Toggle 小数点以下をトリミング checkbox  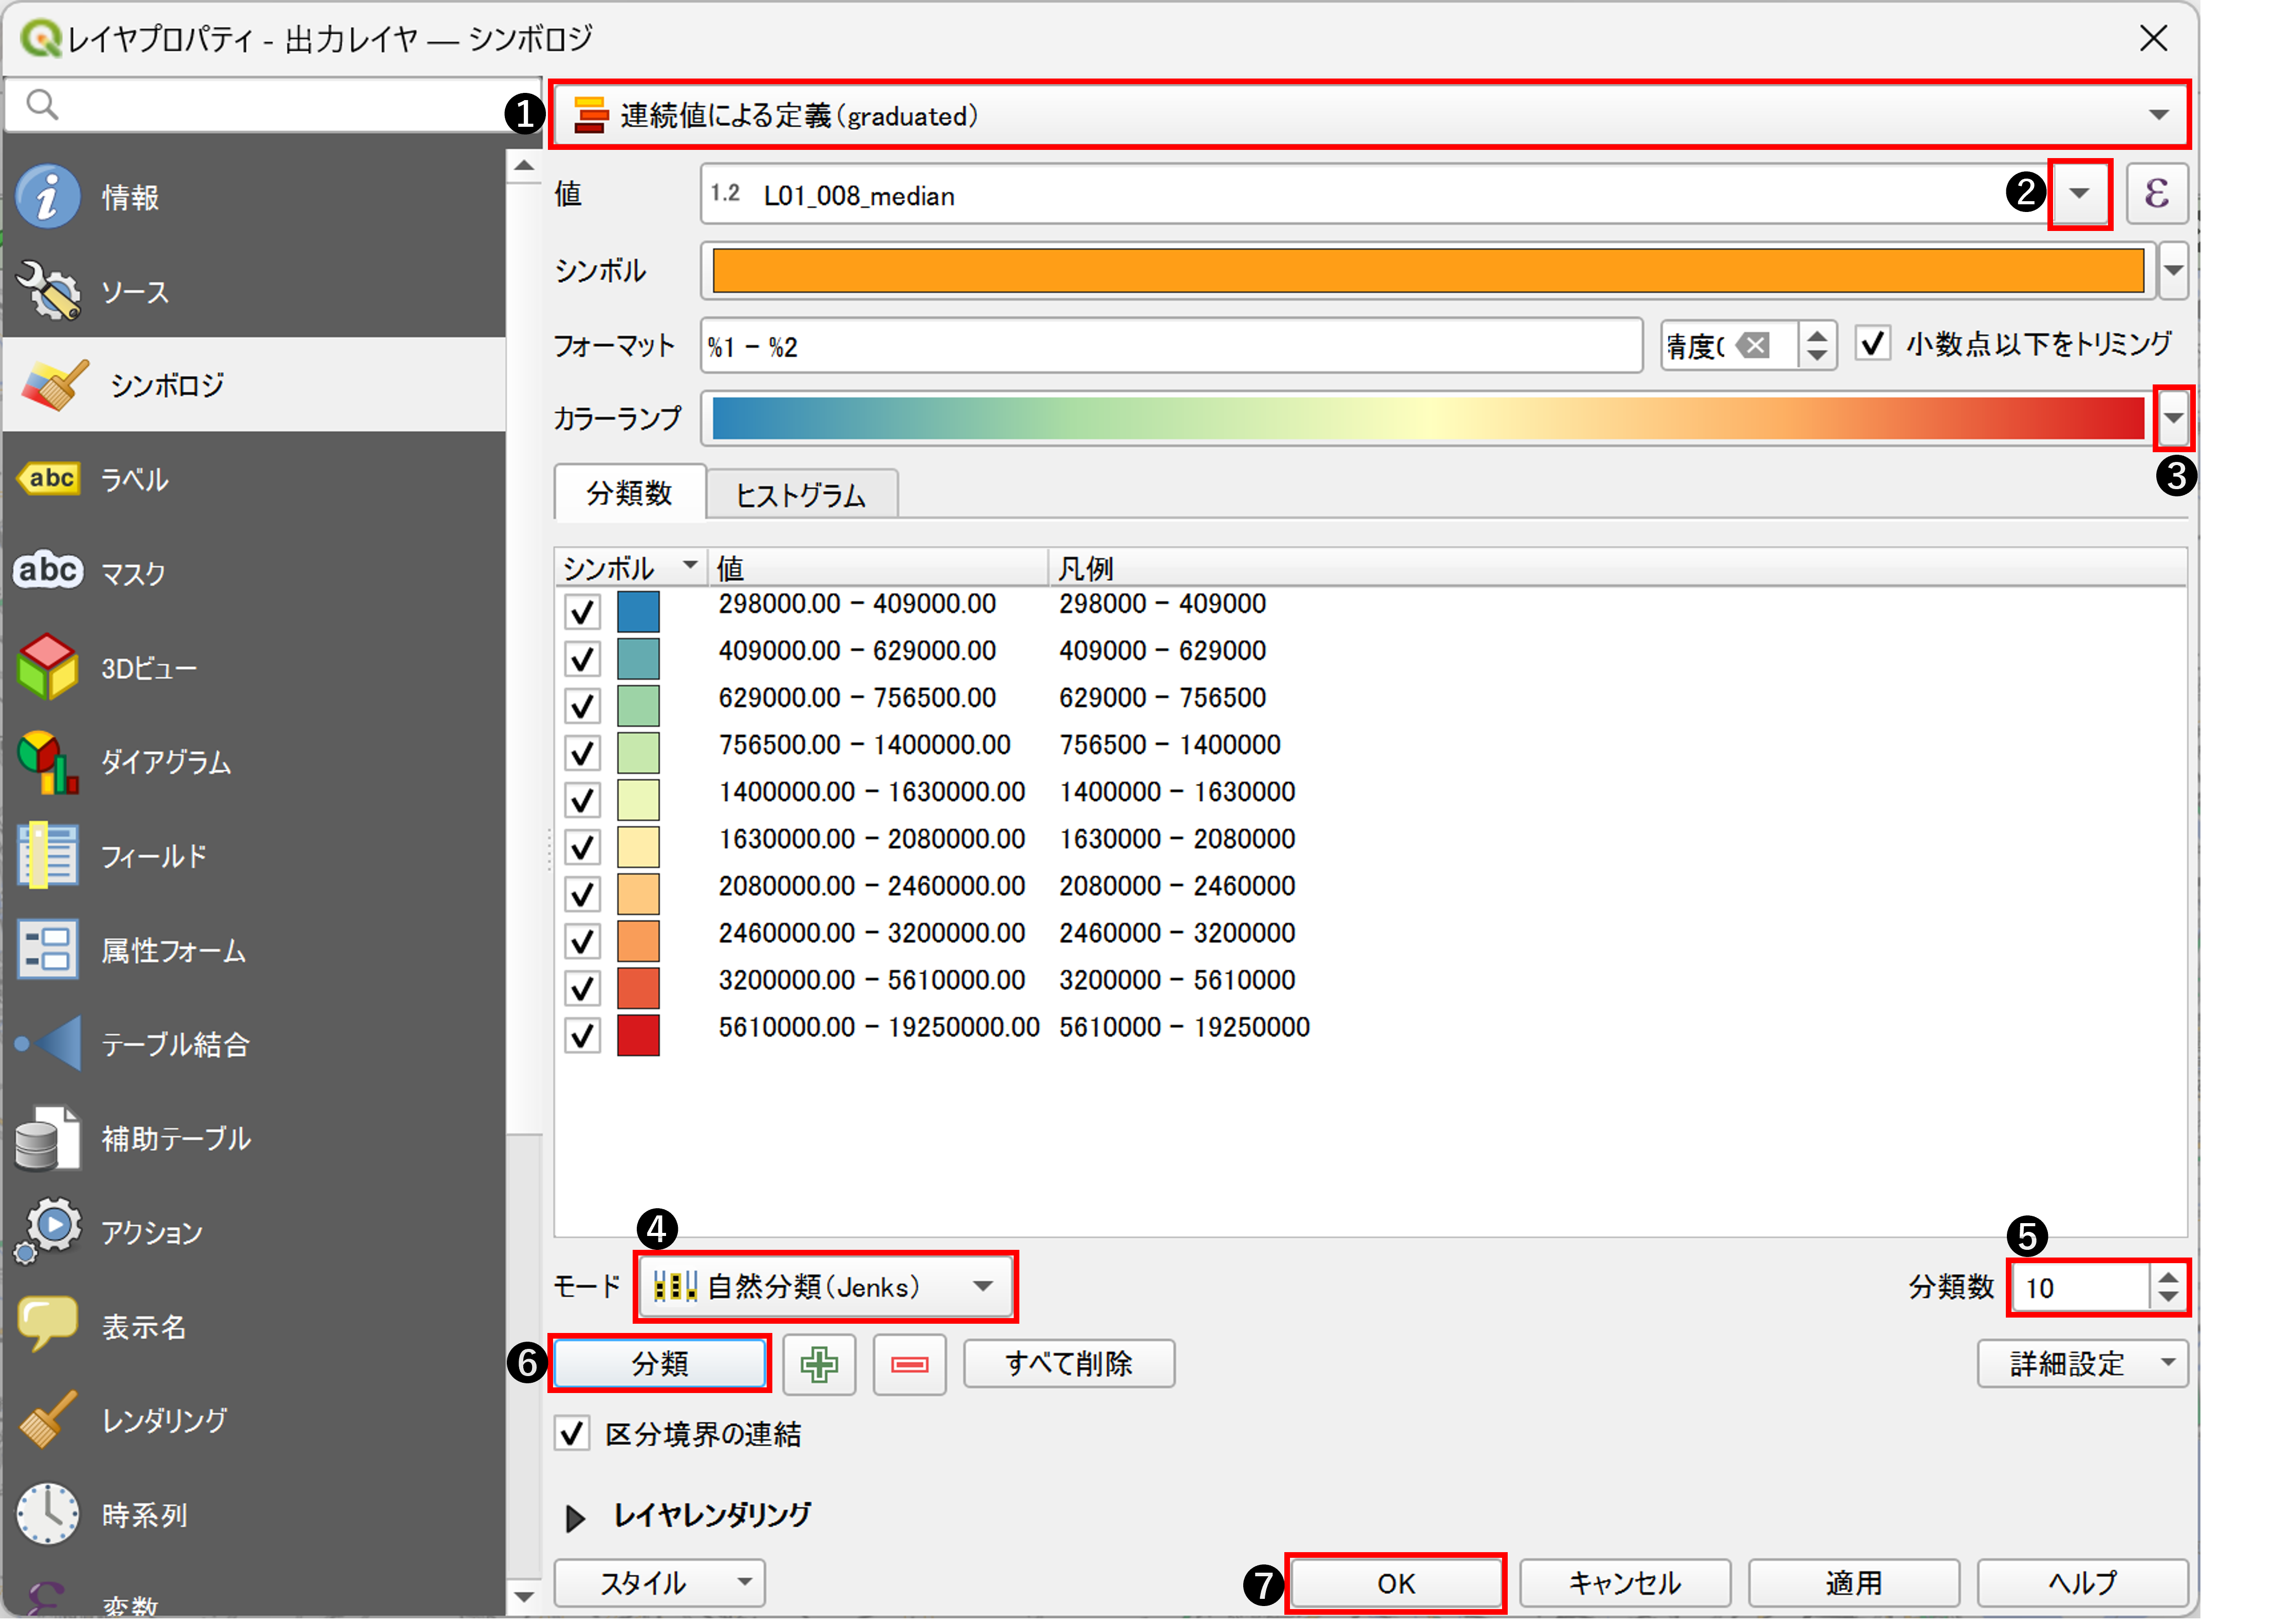[1873, 344]
